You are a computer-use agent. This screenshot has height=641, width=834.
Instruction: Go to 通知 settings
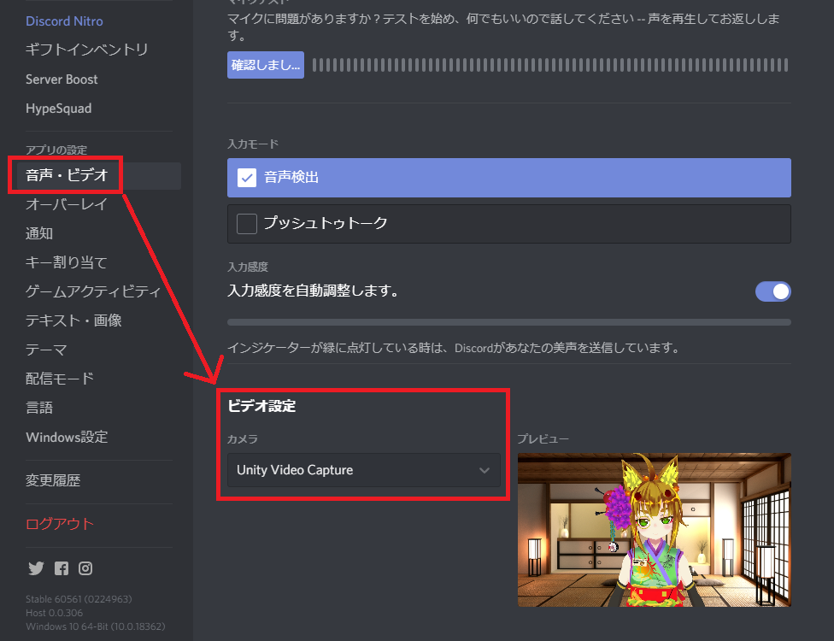point(39,233)
